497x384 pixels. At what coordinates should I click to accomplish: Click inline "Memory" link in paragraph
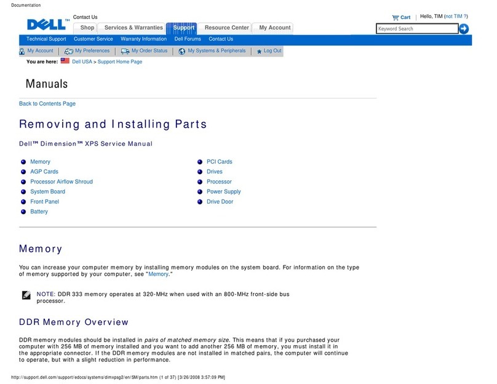(x=159, y=274)
